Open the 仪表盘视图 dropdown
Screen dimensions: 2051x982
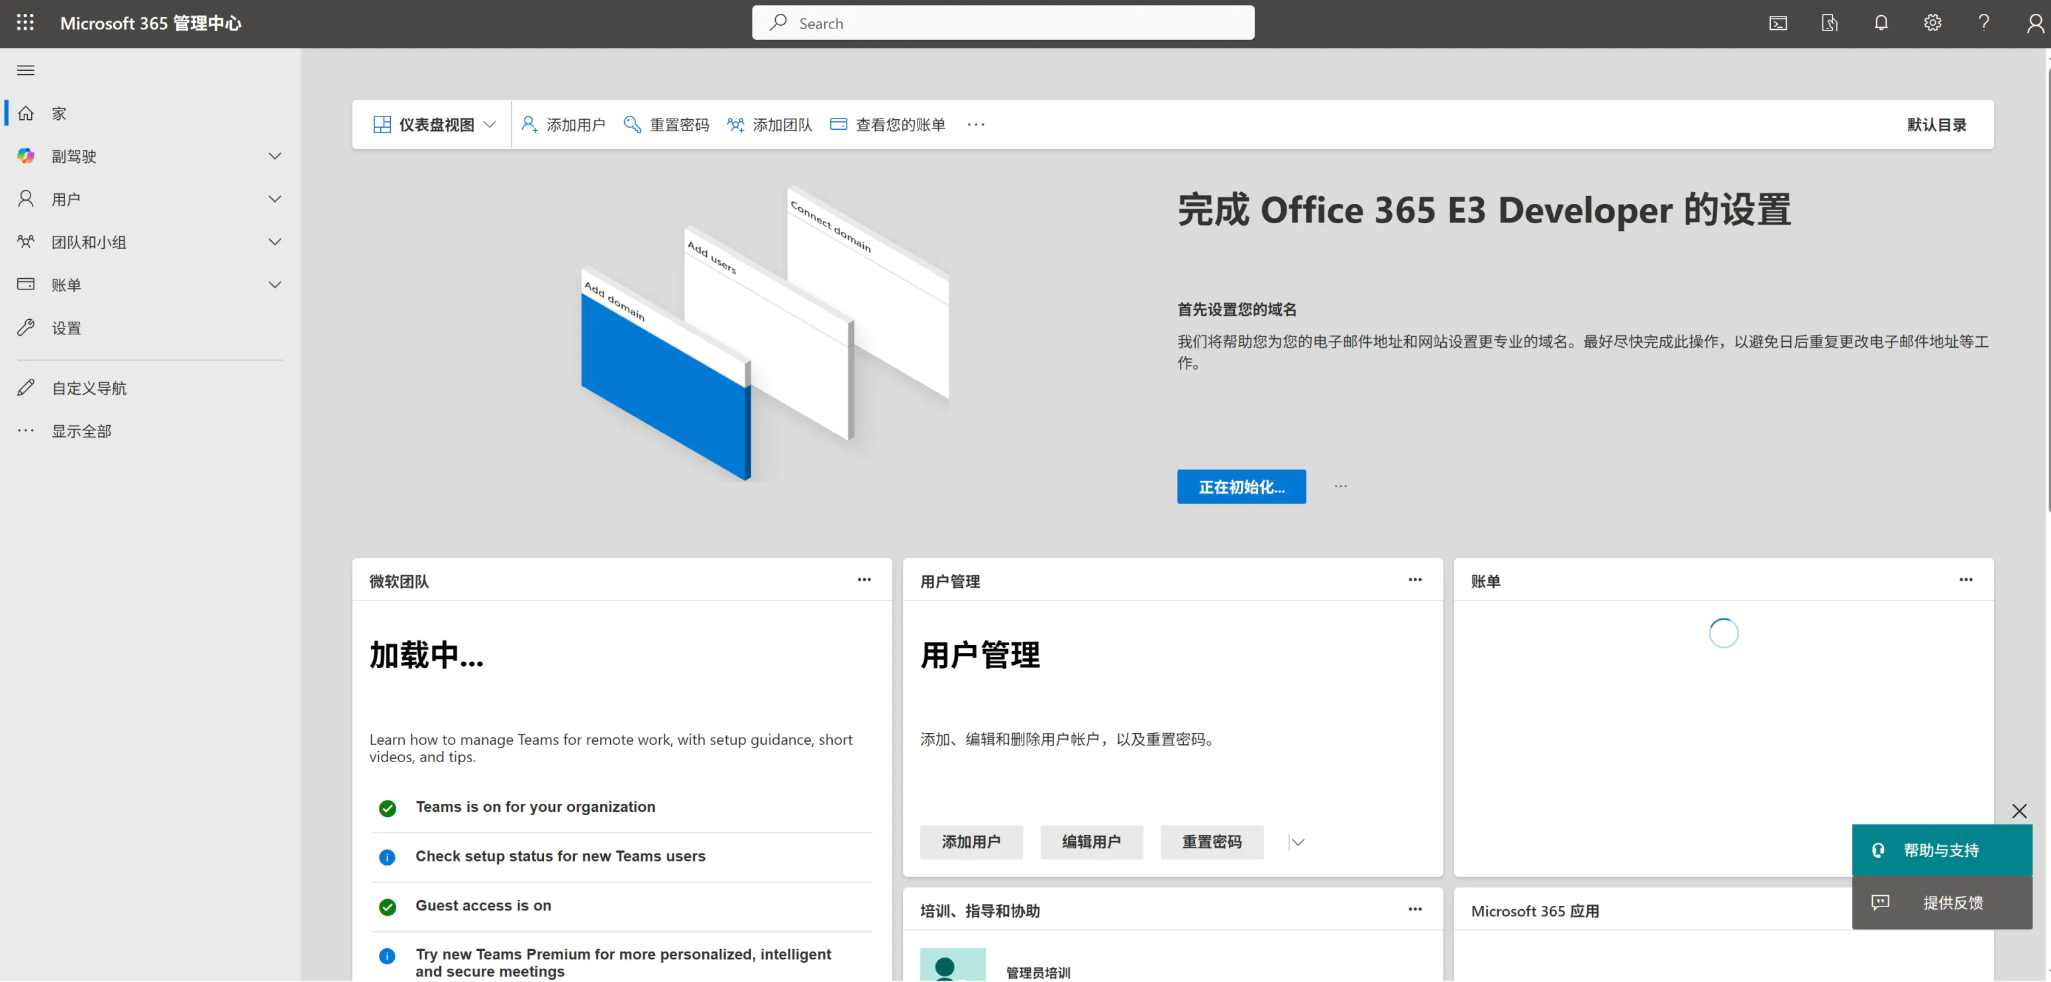pos(435,124)
